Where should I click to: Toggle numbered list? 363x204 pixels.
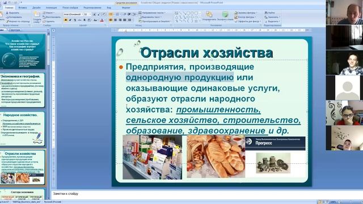point(117,14)
